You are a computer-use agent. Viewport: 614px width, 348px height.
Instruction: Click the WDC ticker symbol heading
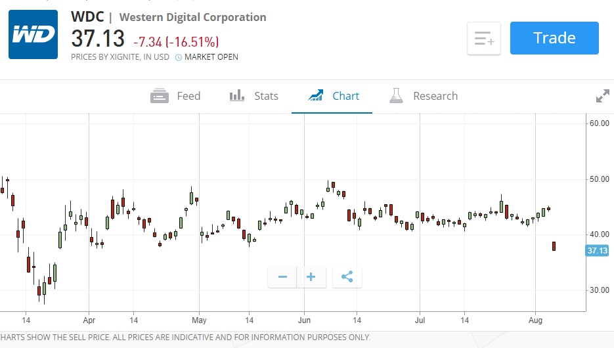87,17
